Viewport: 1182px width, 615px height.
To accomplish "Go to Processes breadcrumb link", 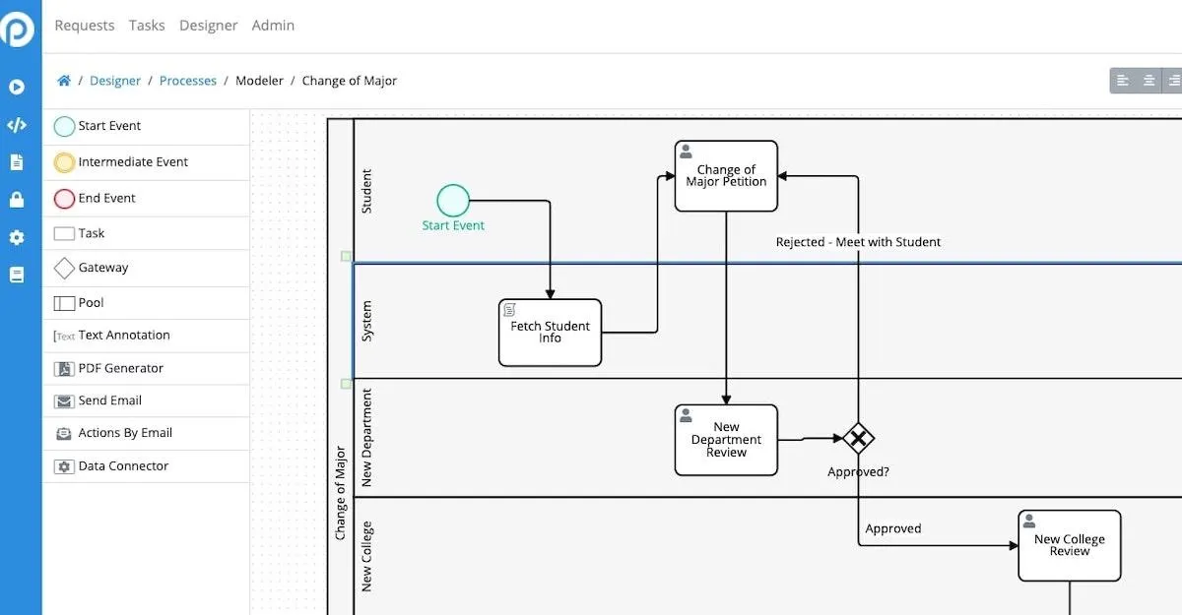I will [x=188, y=81].
